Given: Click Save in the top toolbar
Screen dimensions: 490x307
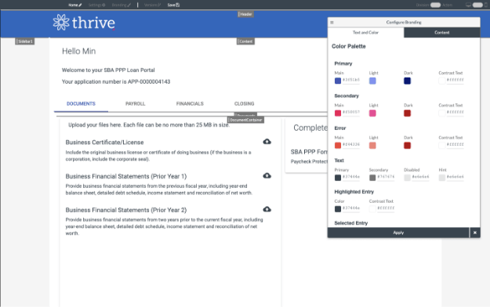Looking at the screenshot, I should (x=173, y=5).
